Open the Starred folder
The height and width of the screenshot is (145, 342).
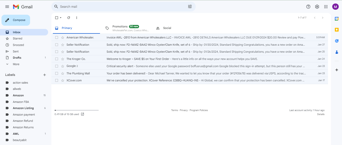24,38
